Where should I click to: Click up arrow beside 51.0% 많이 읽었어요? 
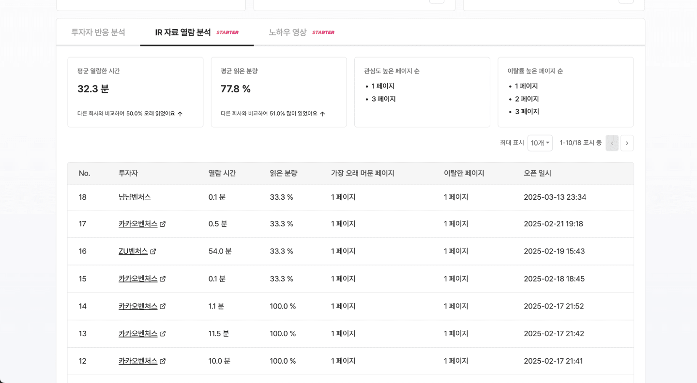pos(322,114)
